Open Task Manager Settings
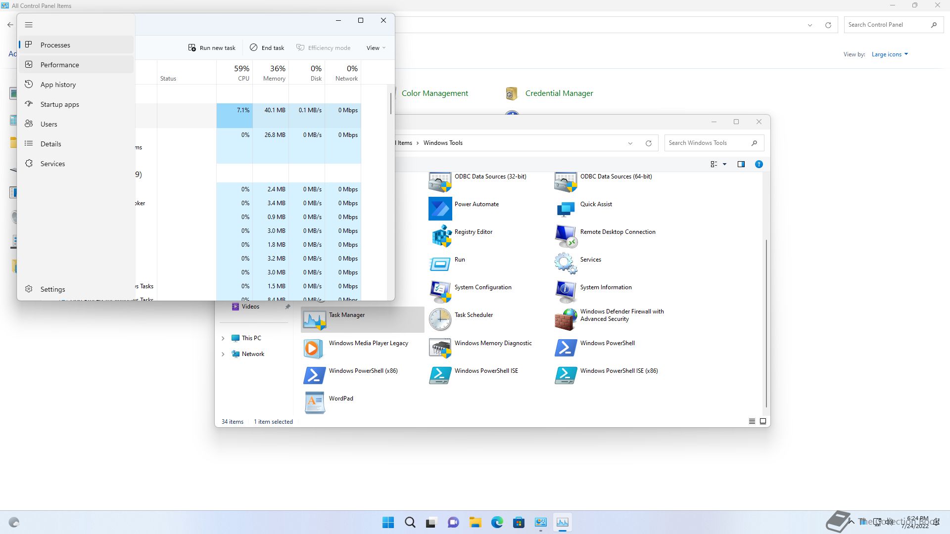 coord(76,289)
